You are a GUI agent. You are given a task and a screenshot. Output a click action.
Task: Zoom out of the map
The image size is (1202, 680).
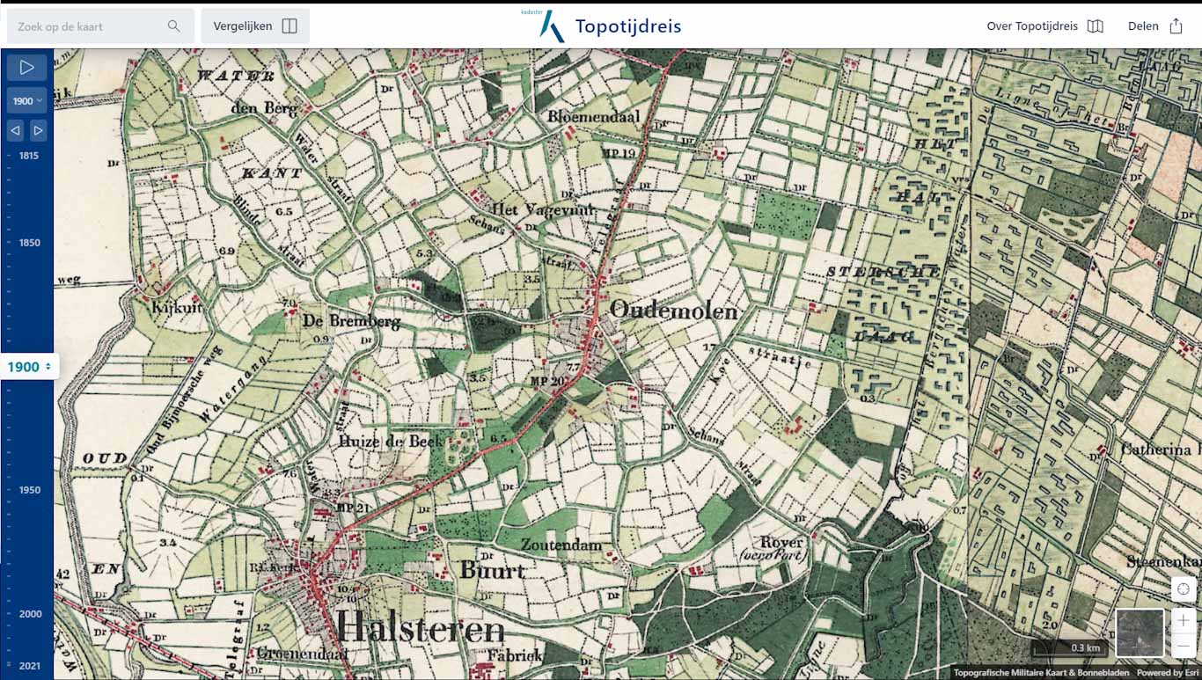[x=1184, y=645]
